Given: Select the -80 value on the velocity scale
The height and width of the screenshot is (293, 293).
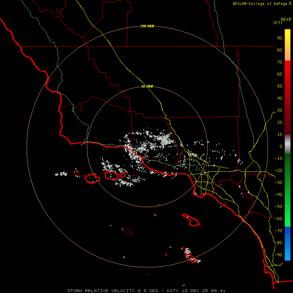Looking at the screenshot, I should [278, 243].
